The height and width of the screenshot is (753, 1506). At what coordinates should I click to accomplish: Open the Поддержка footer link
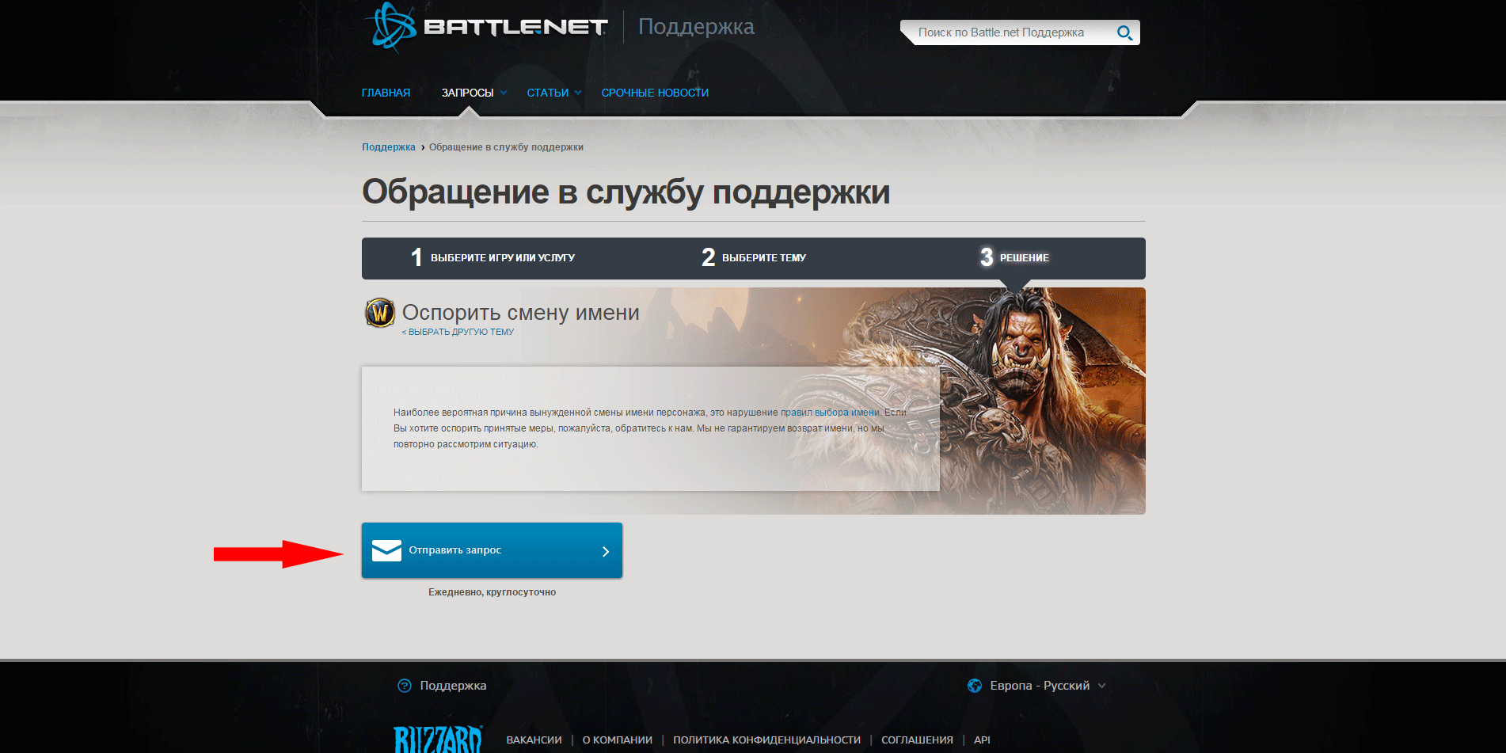click(453, 686)
